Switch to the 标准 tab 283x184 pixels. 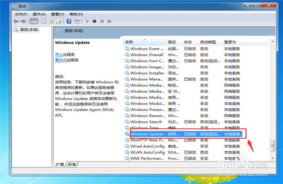click(72, 164)
